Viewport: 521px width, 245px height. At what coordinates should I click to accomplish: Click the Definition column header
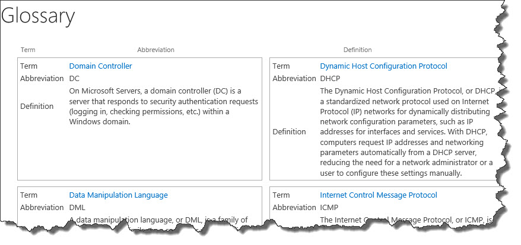(x=358, y=50)
